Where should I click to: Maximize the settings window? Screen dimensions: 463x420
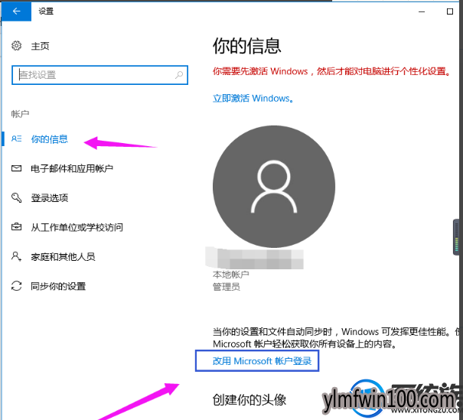click(450, 11)
